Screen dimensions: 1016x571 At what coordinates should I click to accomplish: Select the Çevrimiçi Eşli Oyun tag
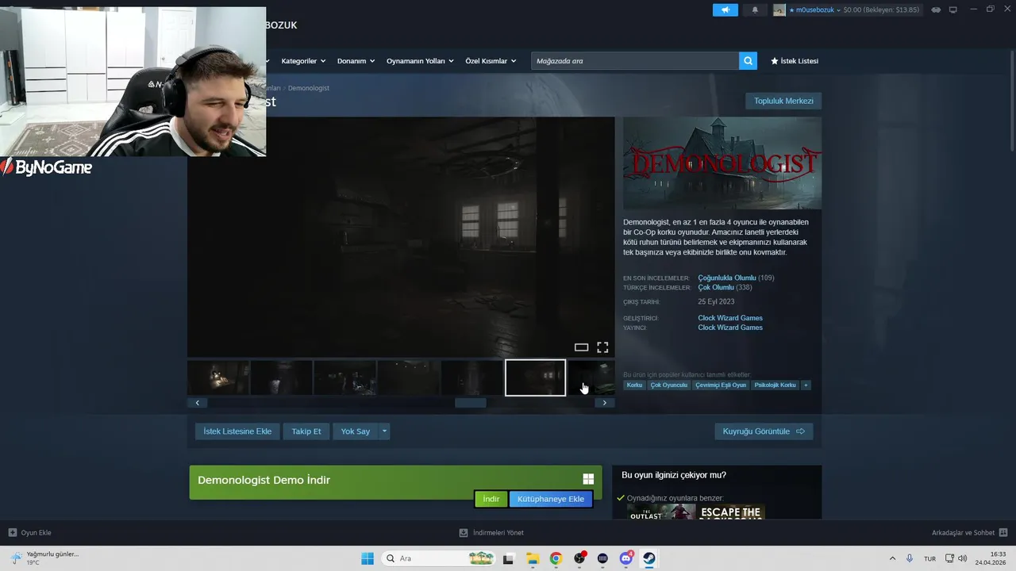pyautogui.click(x=721, y=385)
